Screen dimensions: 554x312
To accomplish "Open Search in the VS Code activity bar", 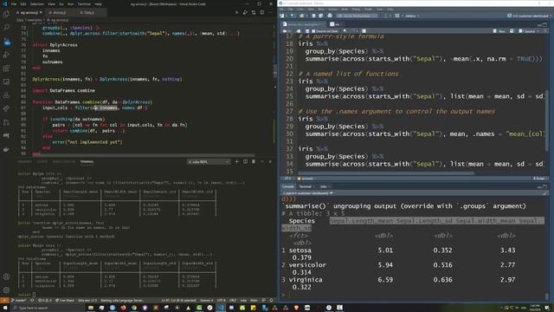I will tap(6, 27).
